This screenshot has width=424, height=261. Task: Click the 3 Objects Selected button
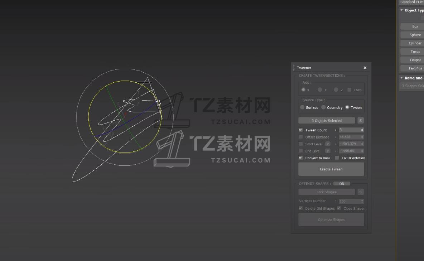[x=327, y=120]
